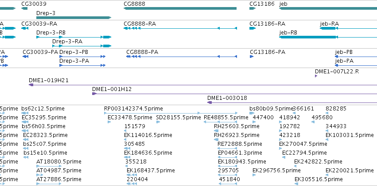
Task: Select the Drep-3-RB transcript label
Action: pos(51,33)
